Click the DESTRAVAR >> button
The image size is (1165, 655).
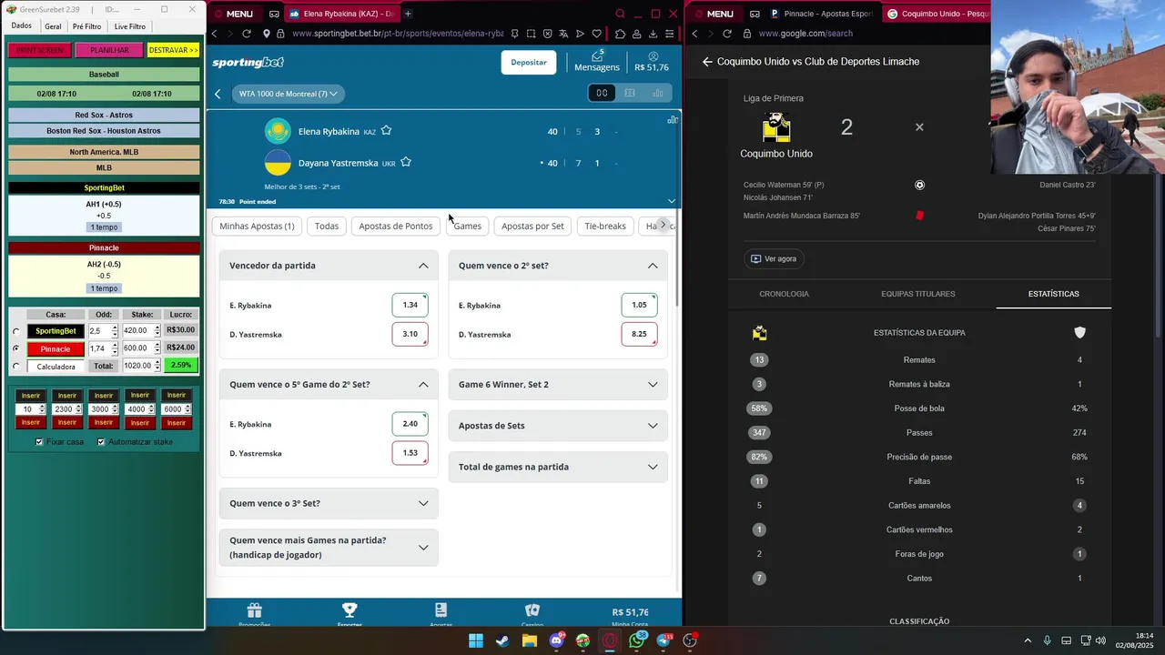(x=173, y=50)
